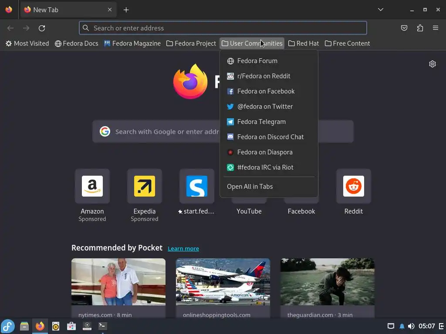Select r/Fedora on Reddit menu entry

269,76
